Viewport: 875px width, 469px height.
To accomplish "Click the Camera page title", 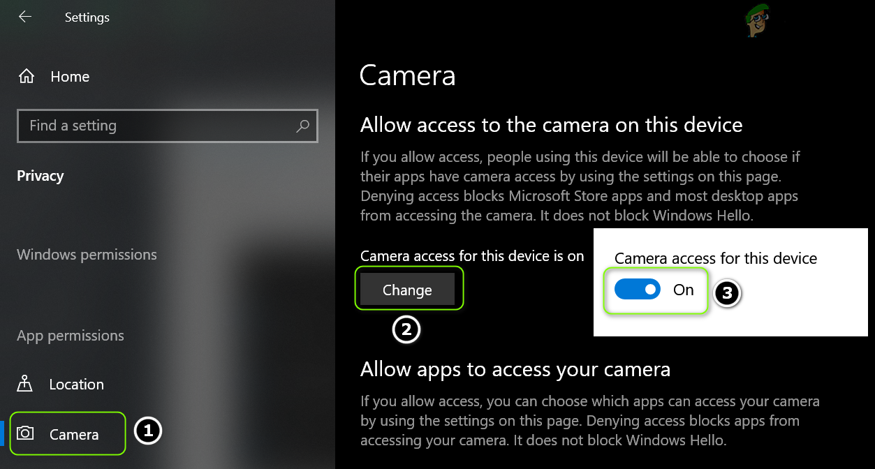I will click(407, 75).
